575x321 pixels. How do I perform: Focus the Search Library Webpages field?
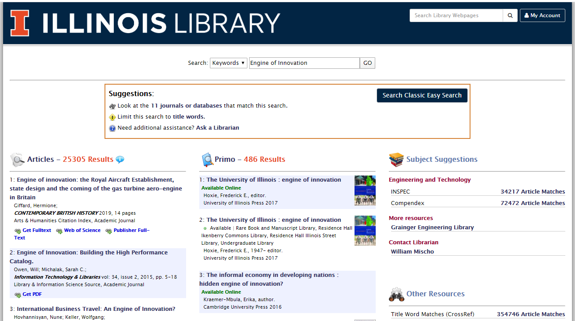[456, 15]
